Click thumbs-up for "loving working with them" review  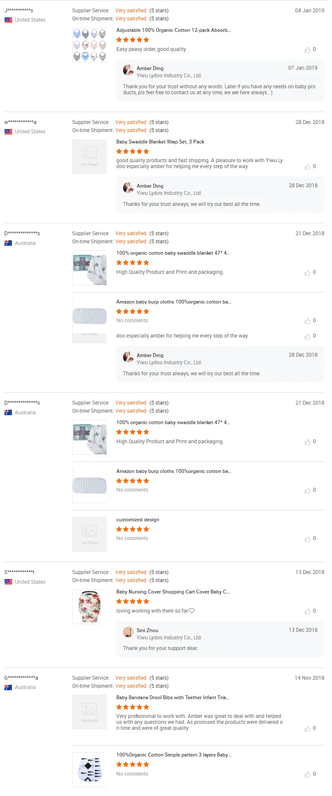coord(307,611)
